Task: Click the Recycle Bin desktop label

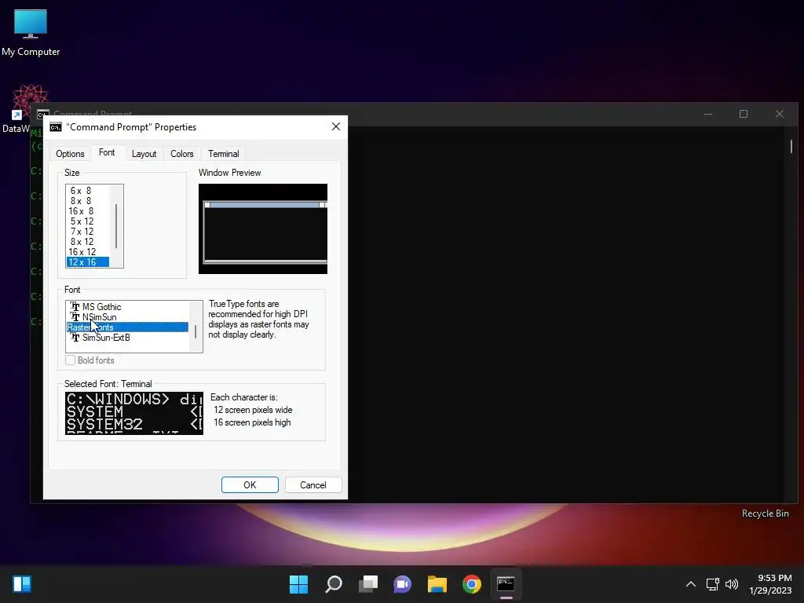Action: 765,513
